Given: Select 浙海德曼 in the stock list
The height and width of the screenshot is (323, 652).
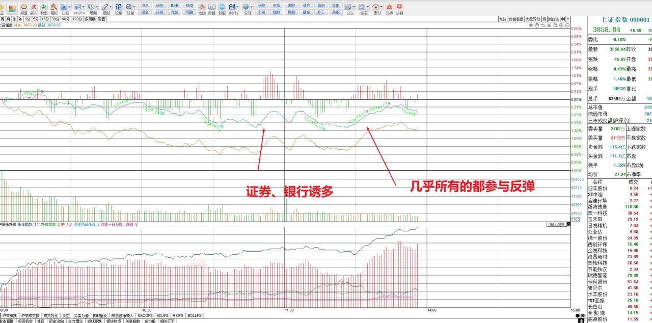Looking at the screenshot, I should pyautogui.click(x=597, y=207).
